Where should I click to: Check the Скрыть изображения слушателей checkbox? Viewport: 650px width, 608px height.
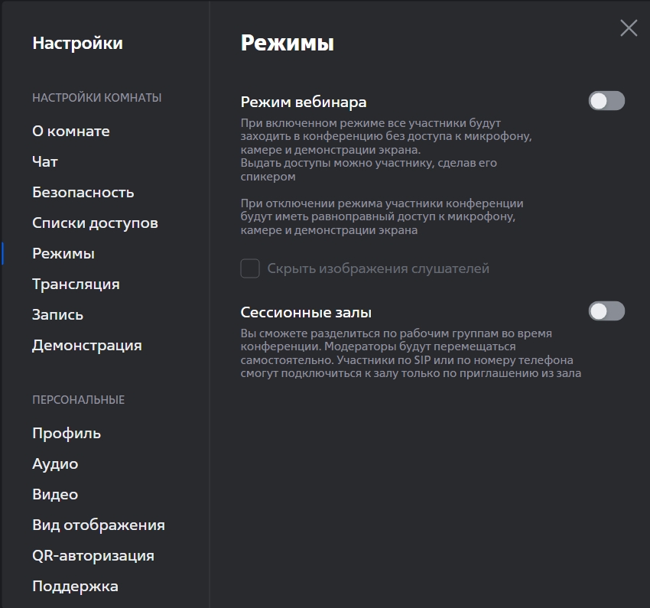[250, 268]
